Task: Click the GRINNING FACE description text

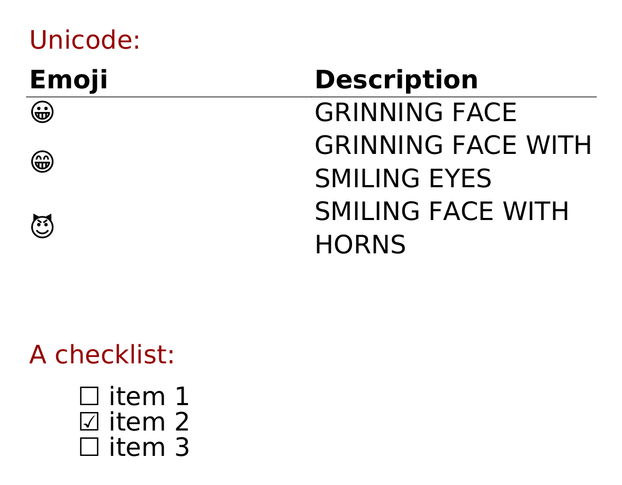Action: point(415,113)
